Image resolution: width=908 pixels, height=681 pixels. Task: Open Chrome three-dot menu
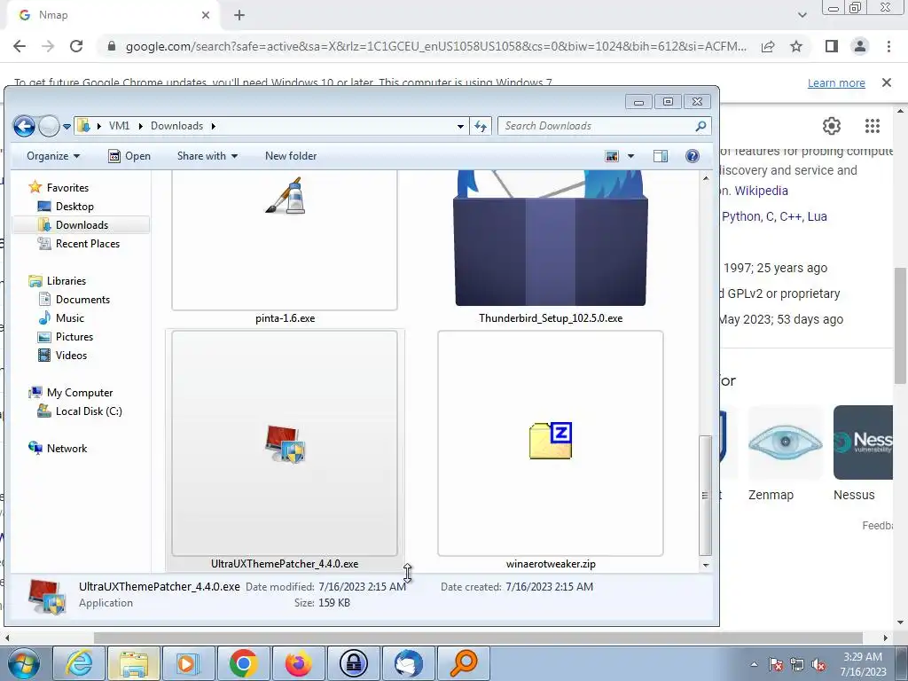click(888, 46)
